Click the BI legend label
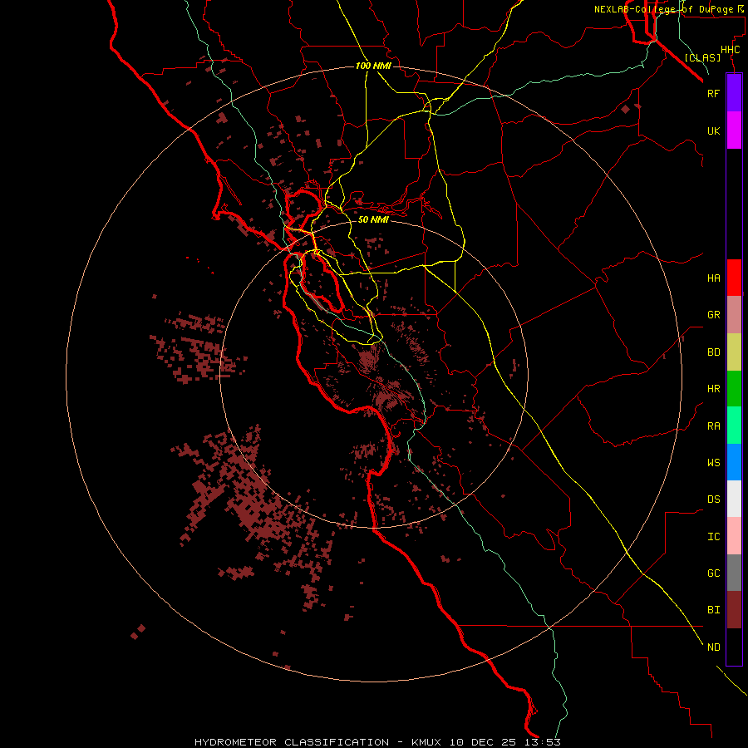Screen dimensions: 748x748 click(x=714, y=610)
